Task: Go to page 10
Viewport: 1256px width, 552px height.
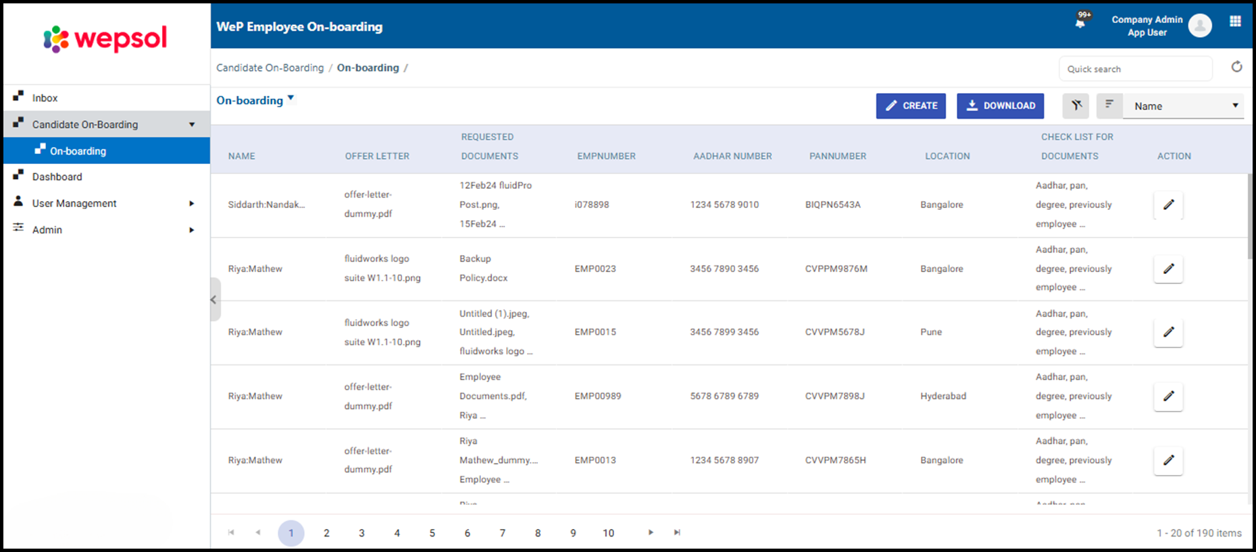Action: pyautogui.click(x=609, y=533)
